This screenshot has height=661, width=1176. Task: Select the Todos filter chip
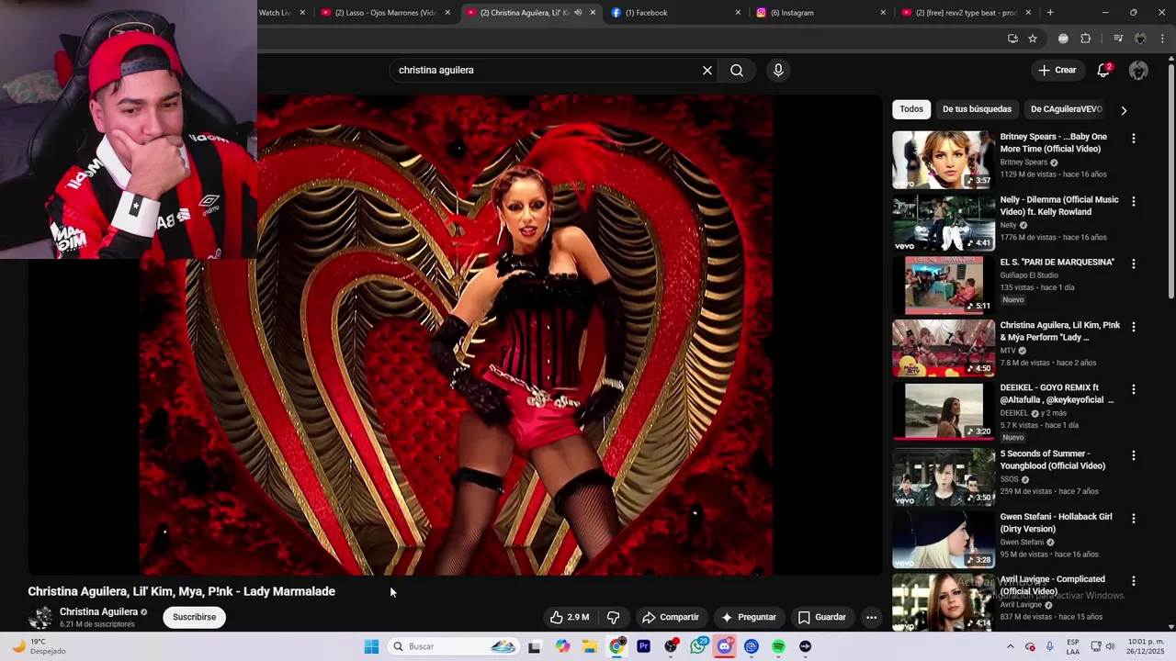tap(911, 109)
